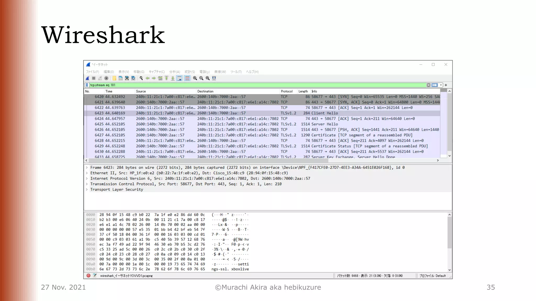
Task: Sort by Source column header
Action: click(x=165, y=91)
